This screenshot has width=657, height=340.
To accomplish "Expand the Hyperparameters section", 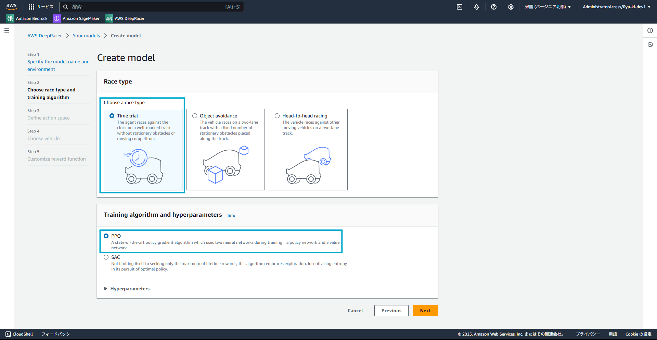I will tap(127, 289).
